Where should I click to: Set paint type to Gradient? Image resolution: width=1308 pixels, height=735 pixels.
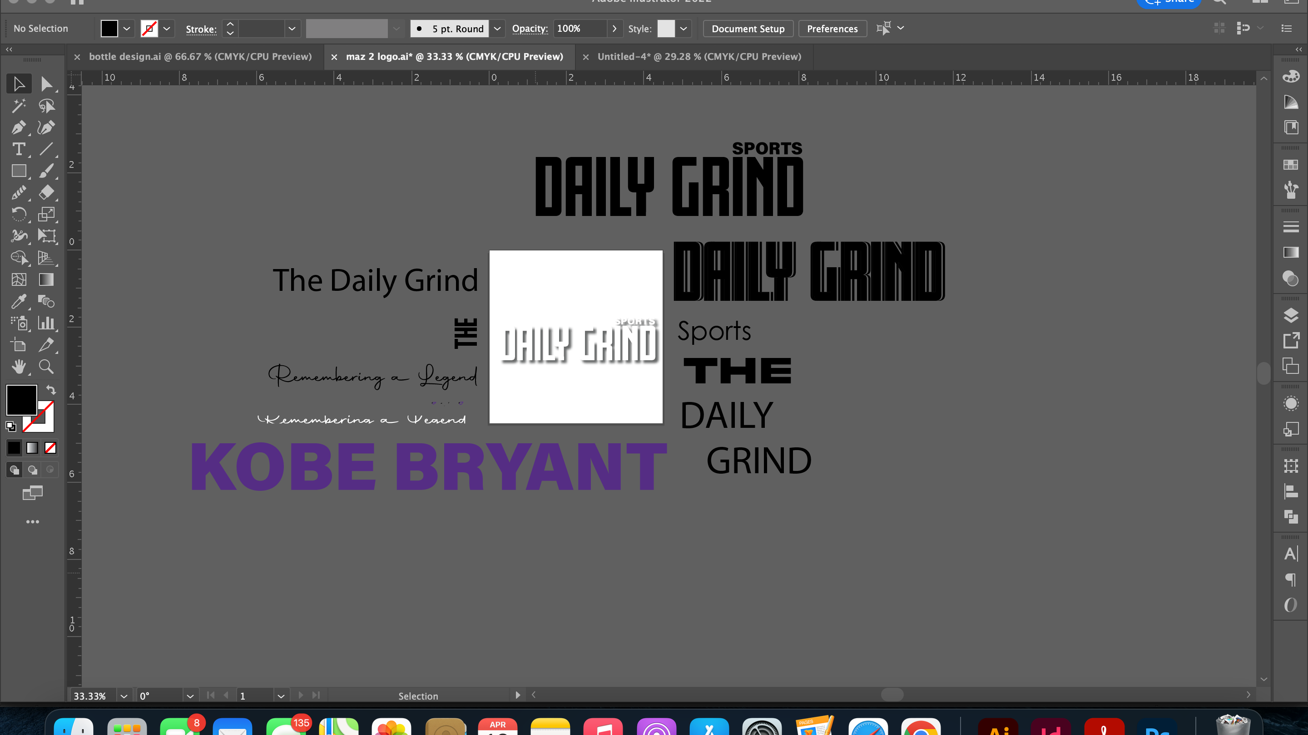point(32,447)
